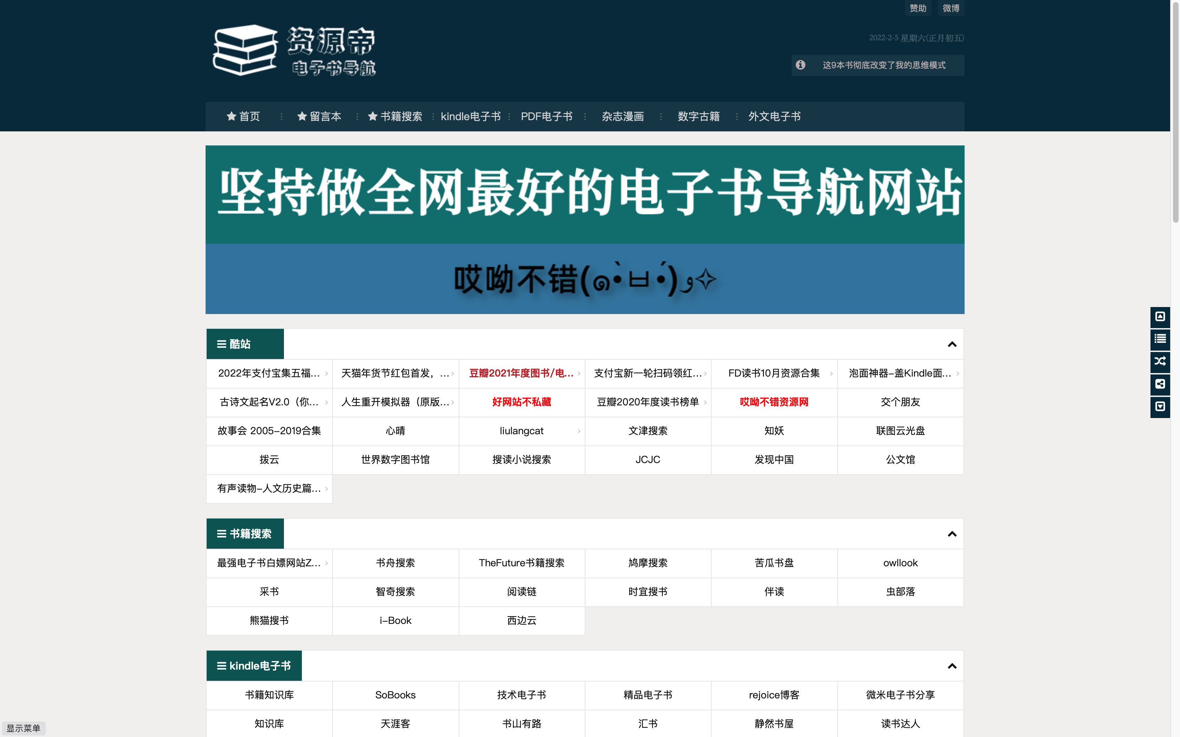Open 首页 in navigation bar
Screen dimensions: 1180x737
point(243,117)
